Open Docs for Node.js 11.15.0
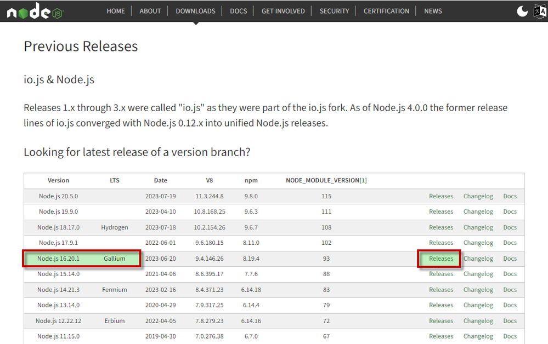Image resolution: width=548 pixels, height=344 pixels. click(510, 336)
